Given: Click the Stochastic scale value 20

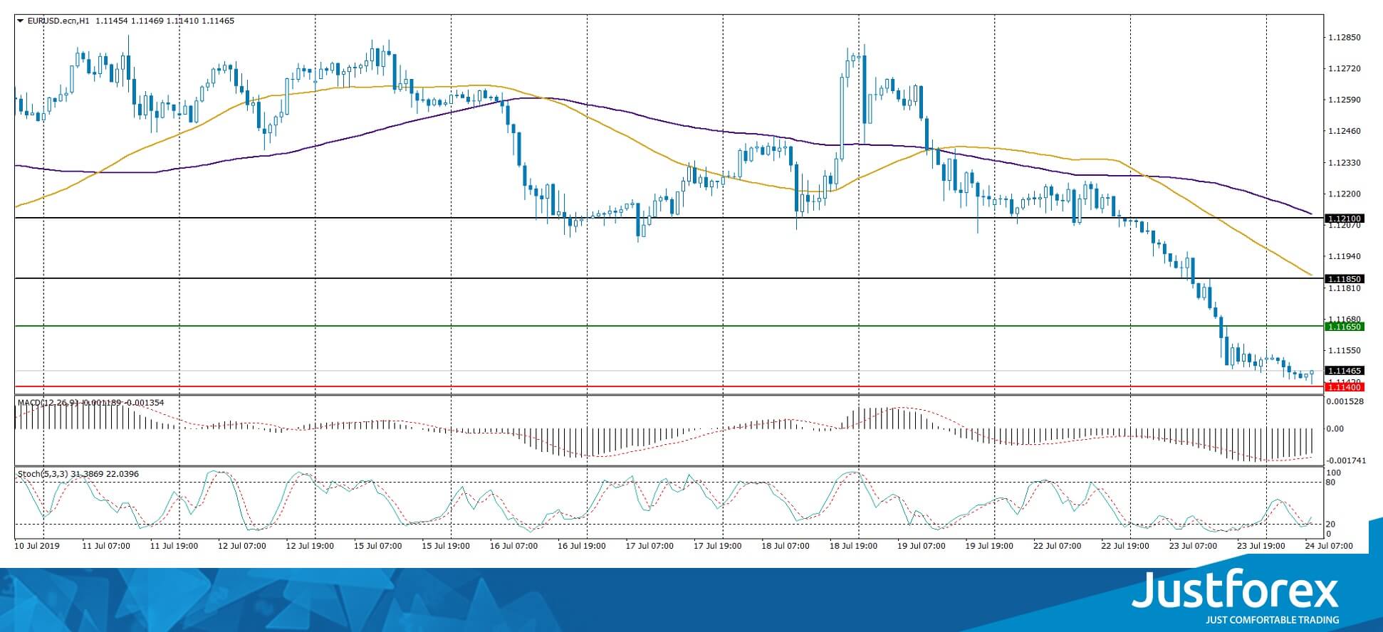Looking at the screenshot, I should click(x=1331, y=525).
